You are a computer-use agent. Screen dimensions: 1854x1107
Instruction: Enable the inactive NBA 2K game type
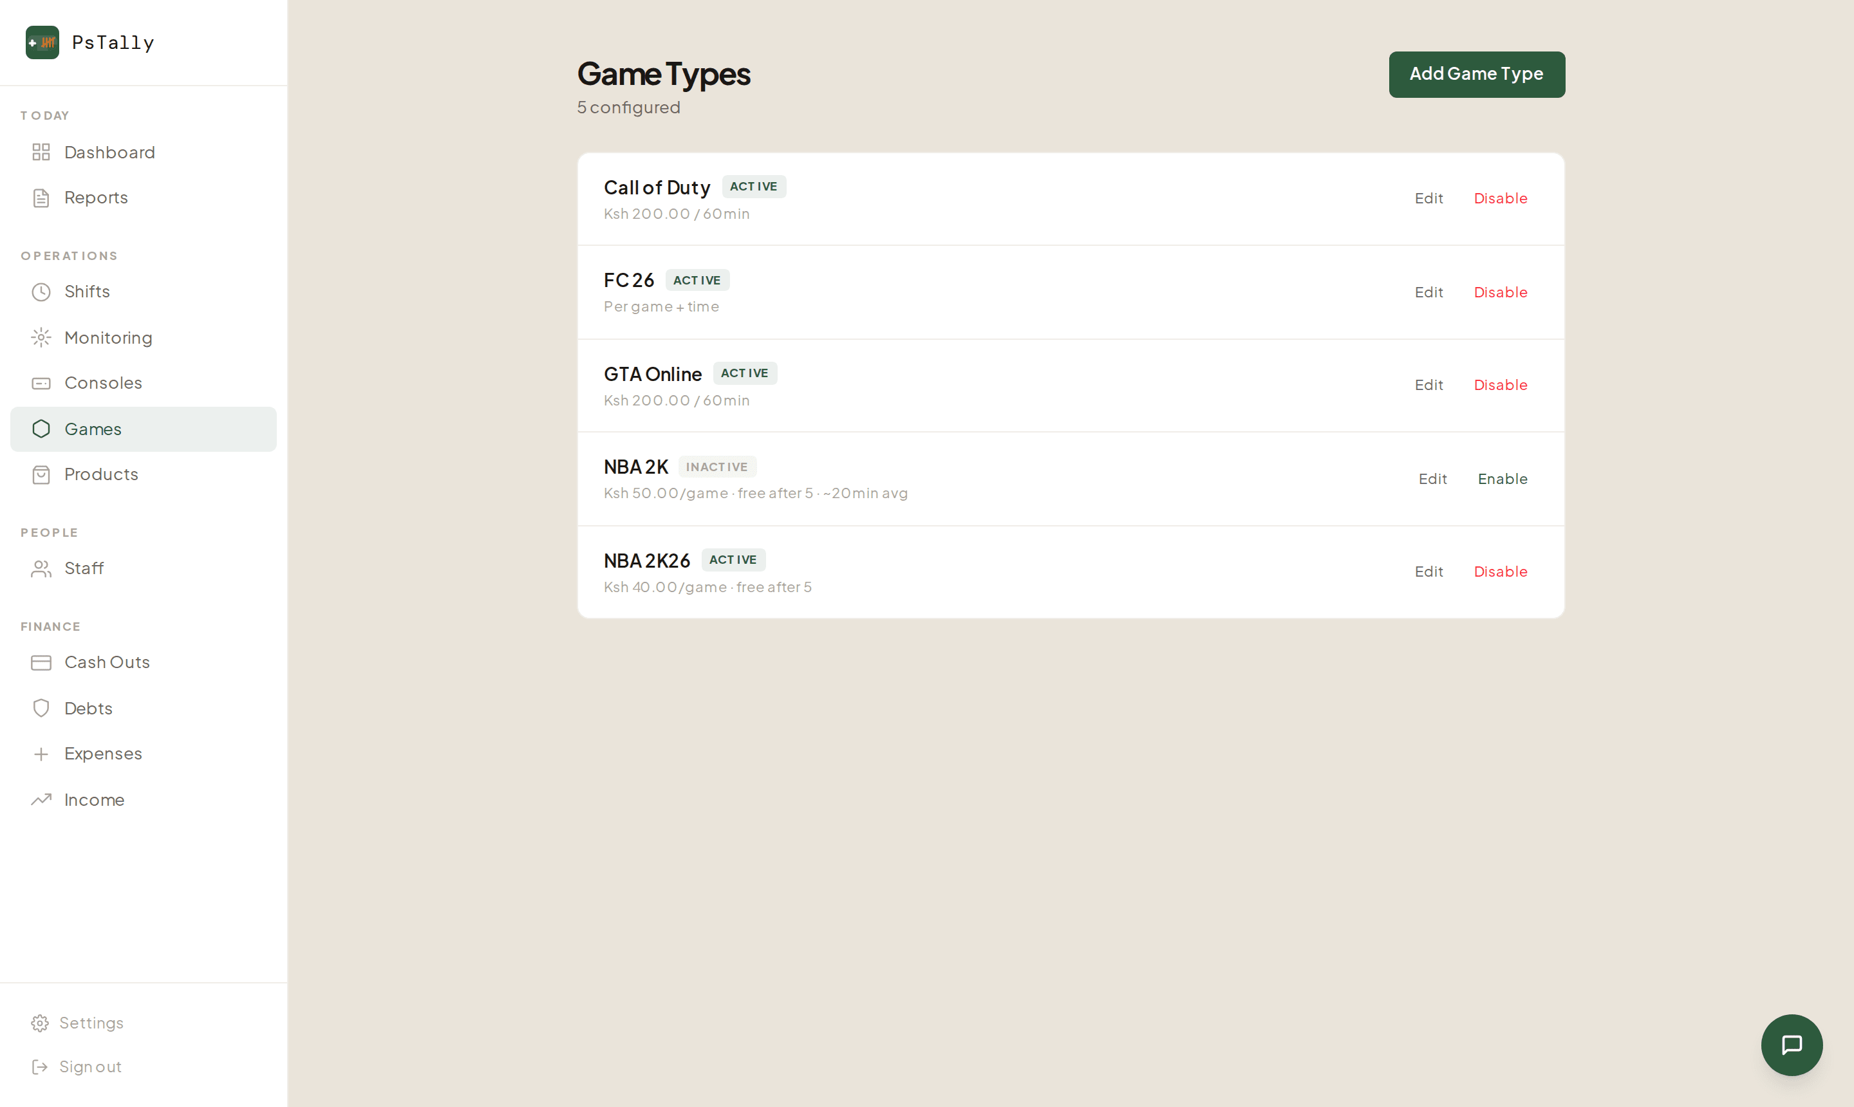click(1503, 479)
